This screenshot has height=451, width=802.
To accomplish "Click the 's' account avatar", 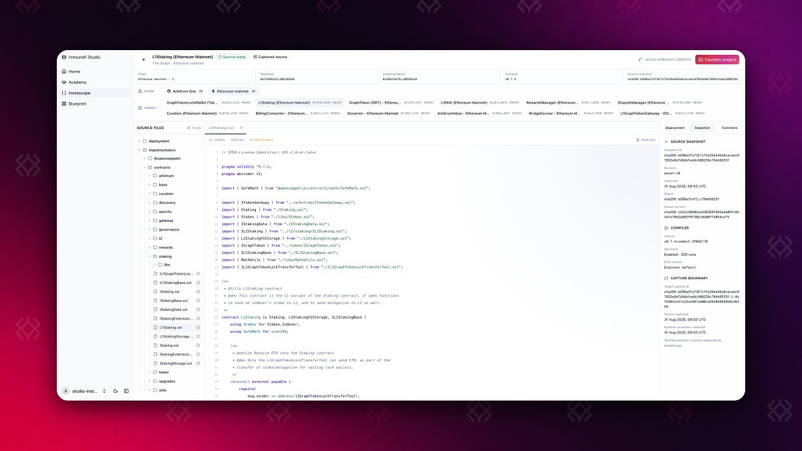I will 65,391.
